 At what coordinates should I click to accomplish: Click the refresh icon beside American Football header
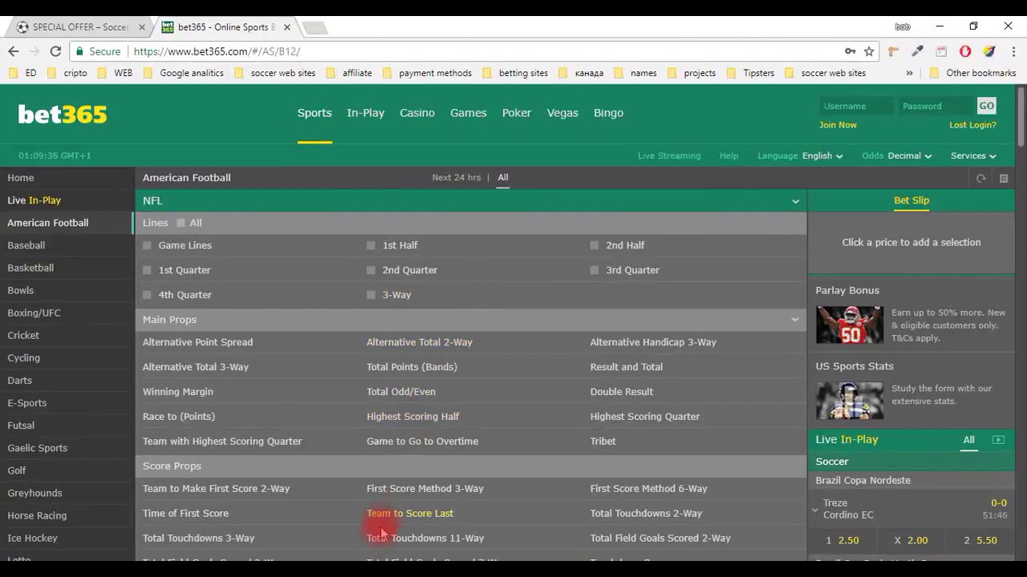(x=980, y=178)
